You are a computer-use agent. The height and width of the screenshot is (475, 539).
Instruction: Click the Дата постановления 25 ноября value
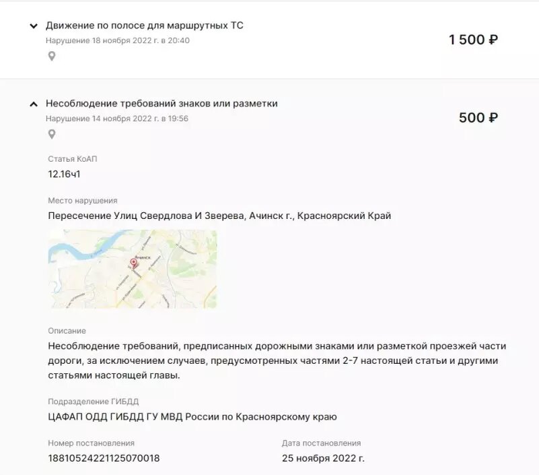(323, 457)
